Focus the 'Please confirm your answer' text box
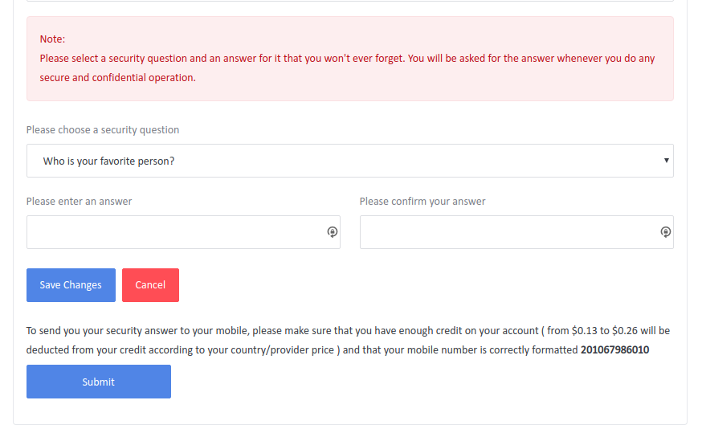The width and height of the screenshot is (702, 433). click(x=516, y=232)
